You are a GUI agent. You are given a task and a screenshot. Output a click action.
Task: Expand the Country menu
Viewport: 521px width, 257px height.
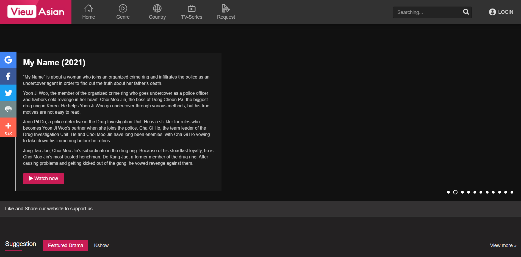point(157,12)
